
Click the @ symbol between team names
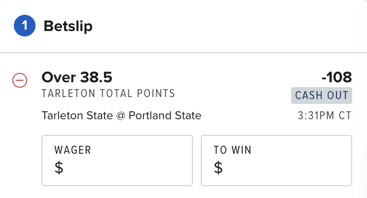[x=121, y=116]
